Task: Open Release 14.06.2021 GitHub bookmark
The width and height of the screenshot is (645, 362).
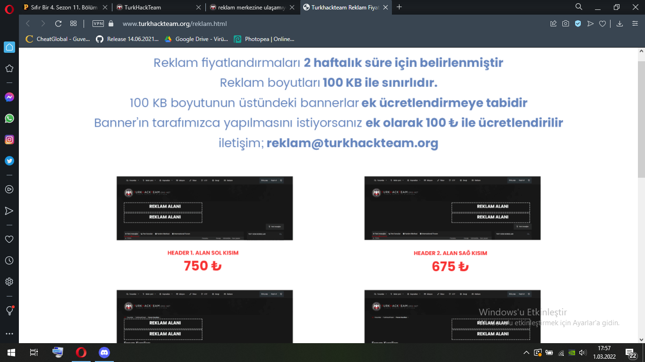Action: tap(127, 39)
